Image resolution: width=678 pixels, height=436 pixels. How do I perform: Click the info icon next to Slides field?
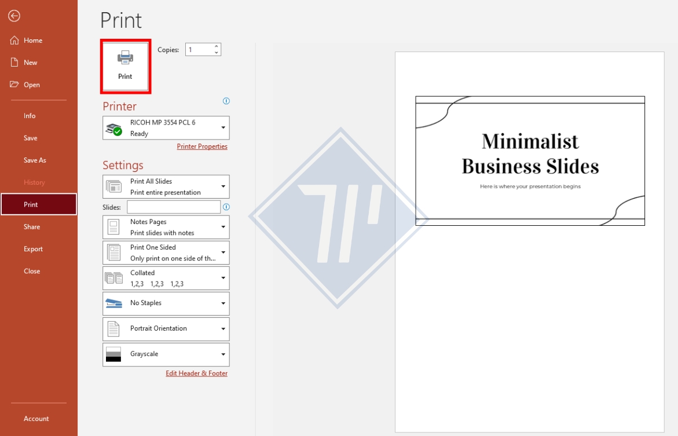(x=226, y=207)
